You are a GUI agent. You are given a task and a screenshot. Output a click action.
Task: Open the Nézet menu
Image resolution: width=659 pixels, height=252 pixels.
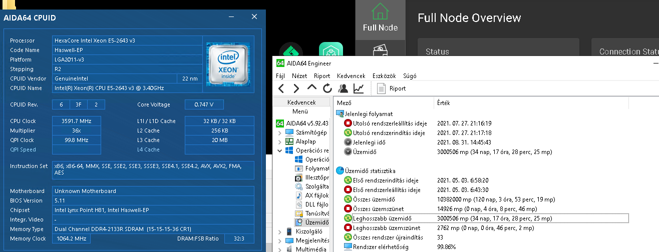click(x=299, y=76)
